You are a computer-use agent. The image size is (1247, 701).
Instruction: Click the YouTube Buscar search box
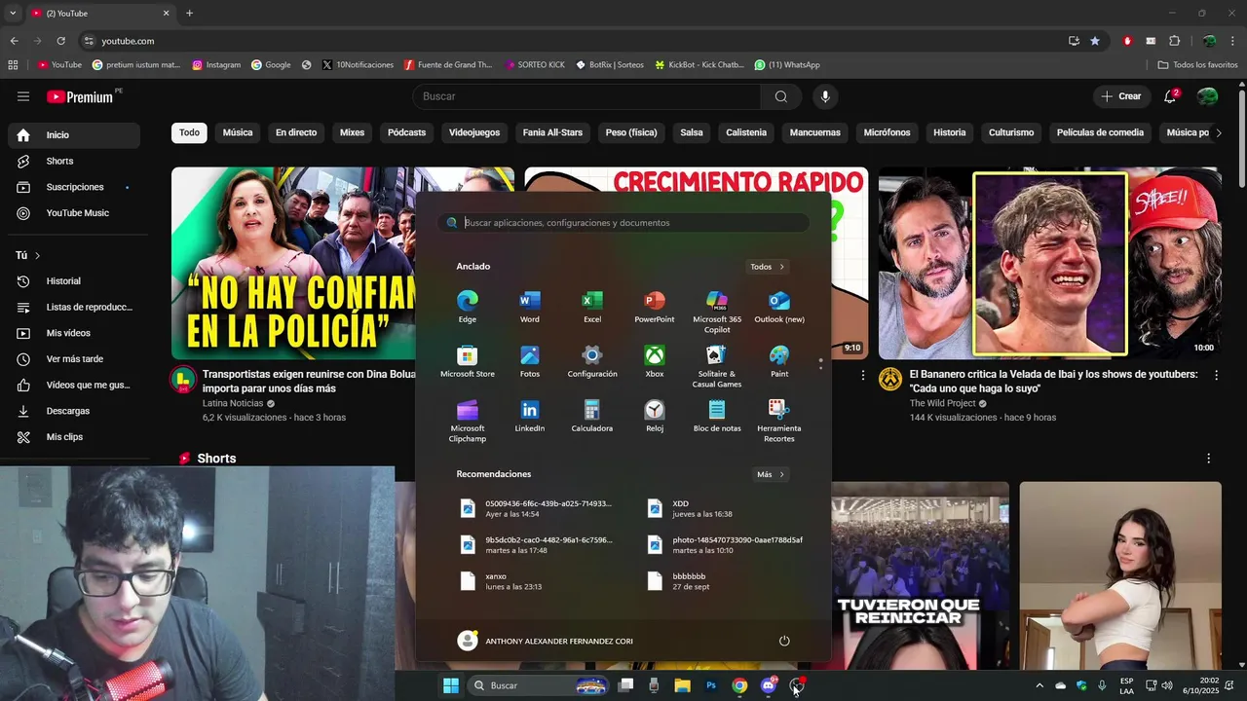(587, 96)
